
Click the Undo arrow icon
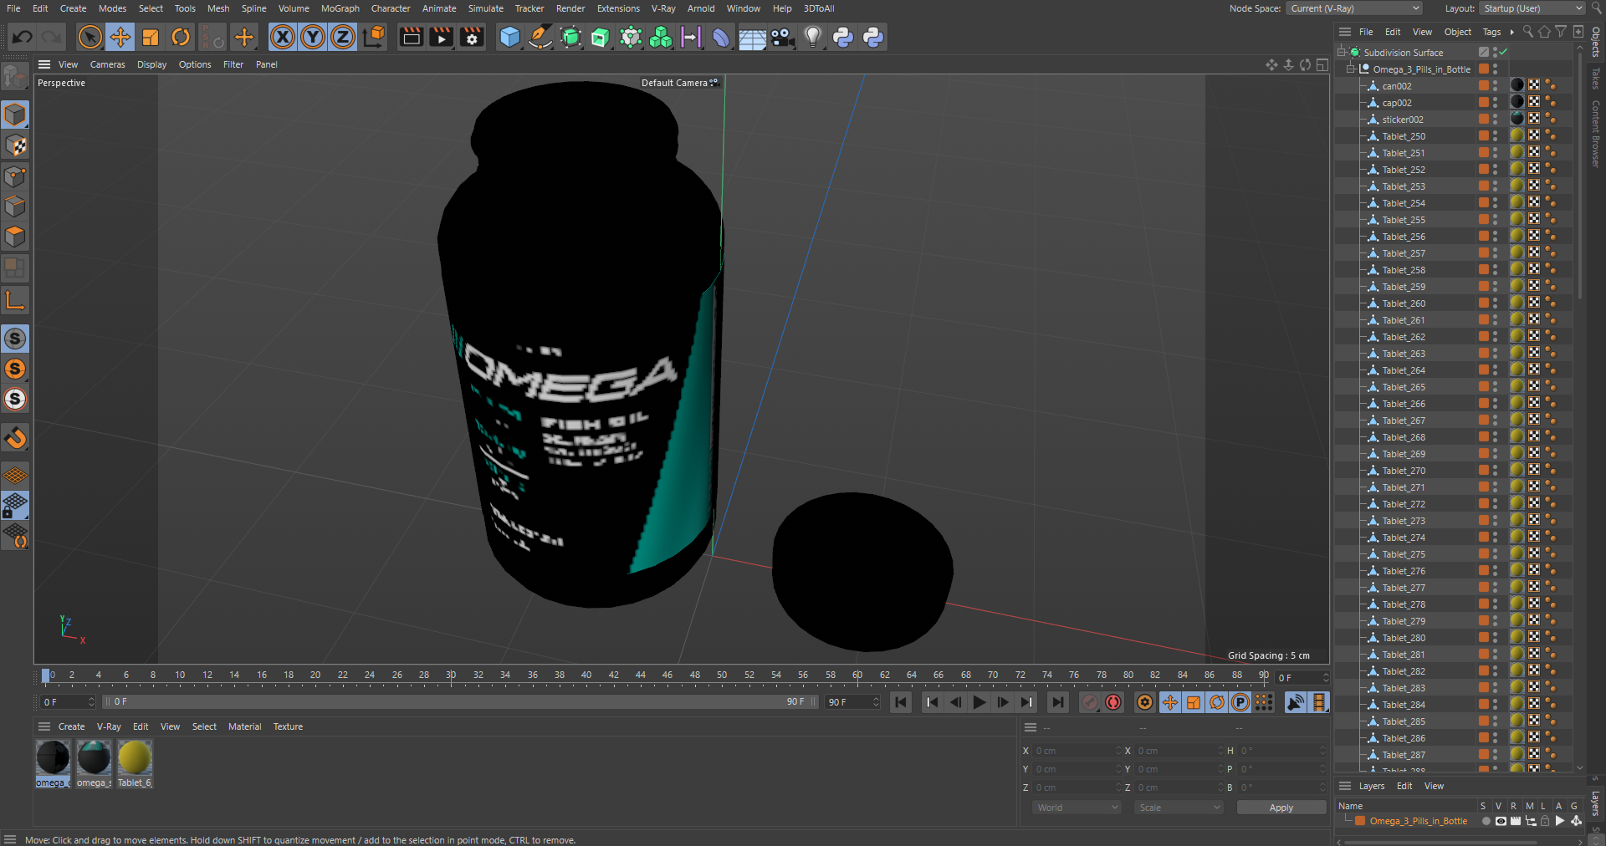point(23,37)
